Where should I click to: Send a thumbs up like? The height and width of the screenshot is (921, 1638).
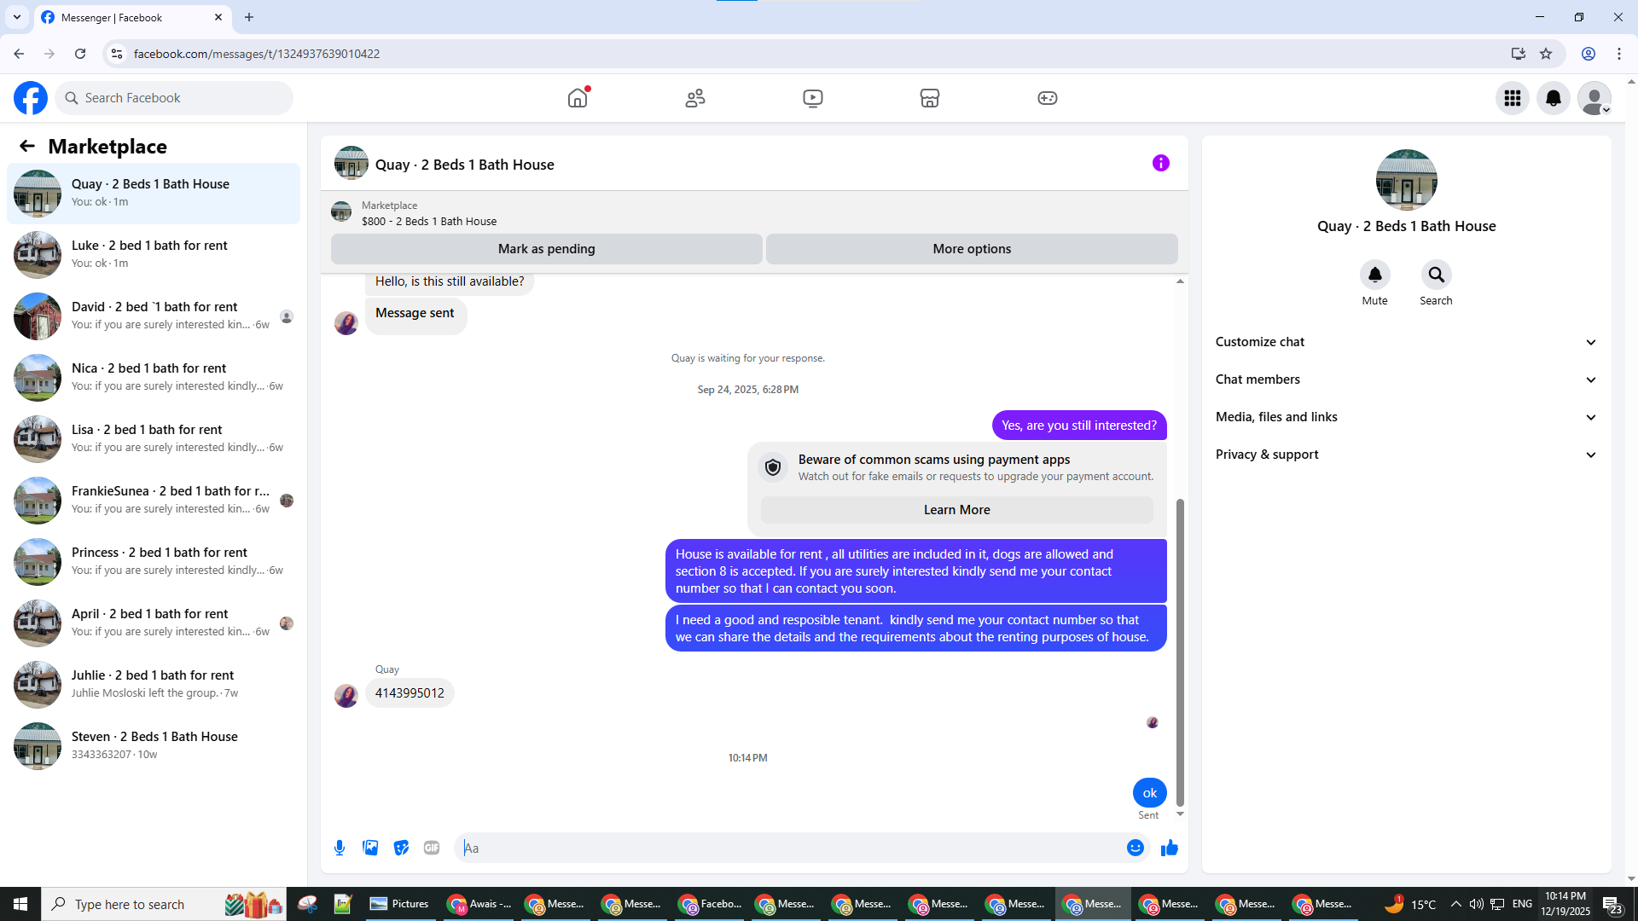[1169, 848]
